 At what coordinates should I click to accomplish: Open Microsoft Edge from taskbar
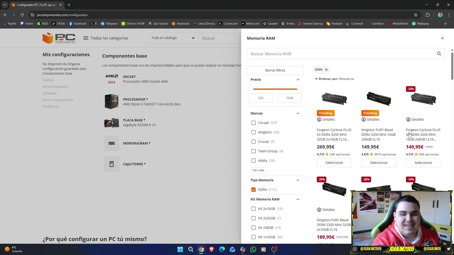[x=222, y=249]
